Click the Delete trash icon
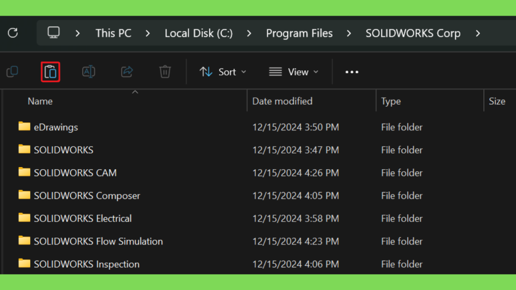516x290 pixels. [x=165, y=71]
